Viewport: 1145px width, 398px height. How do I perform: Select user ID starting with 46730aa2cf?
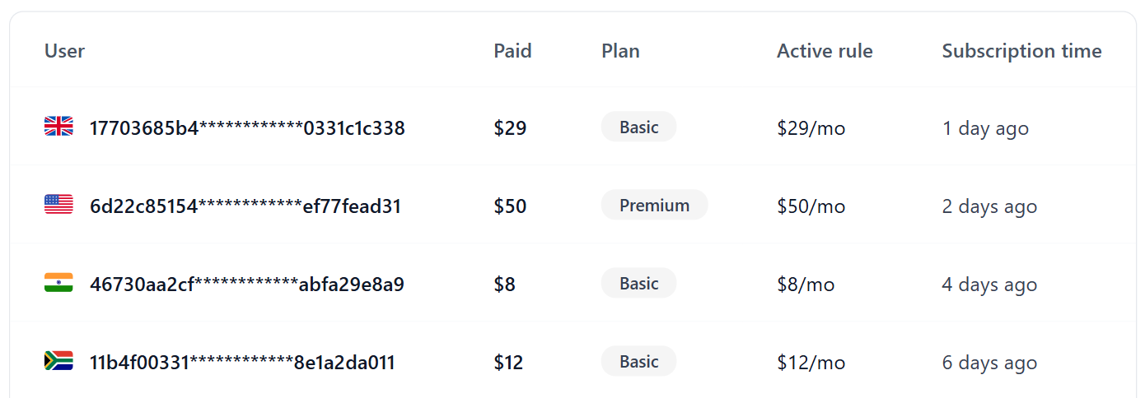pyautogui.click(x=247, y=285)
